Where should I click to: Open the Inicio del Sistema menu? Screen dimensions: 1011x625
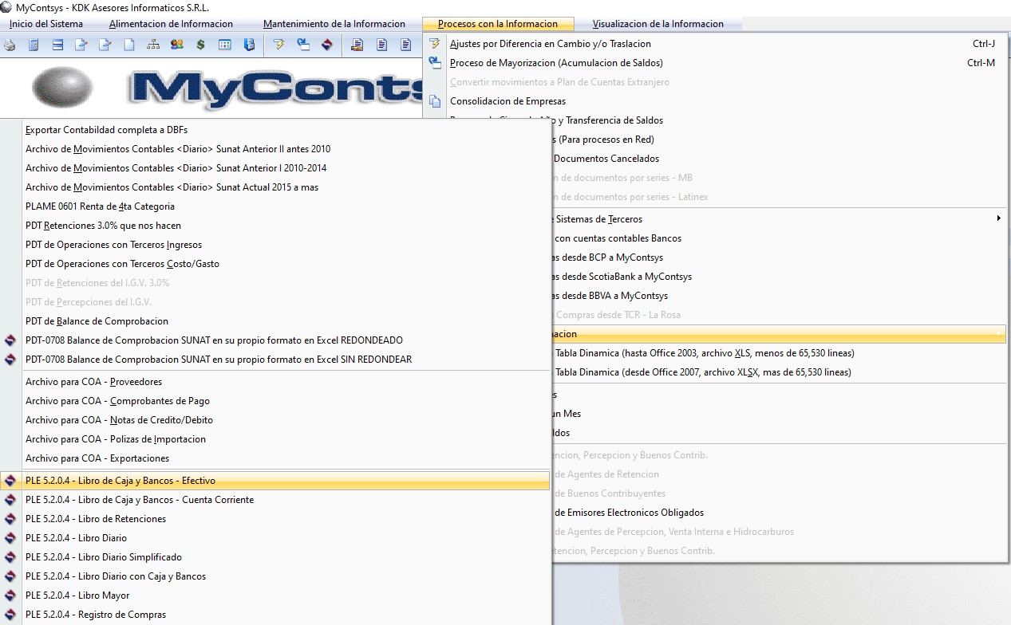(46, 24)
